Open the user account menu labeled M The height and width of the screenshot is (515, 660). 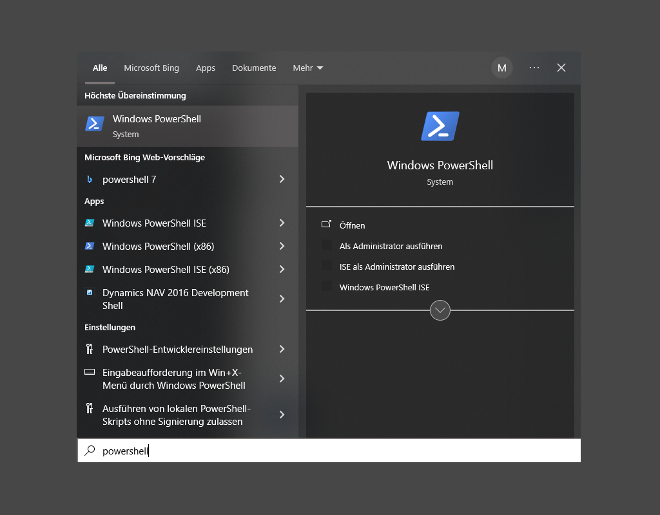click(x=501, y=68)
